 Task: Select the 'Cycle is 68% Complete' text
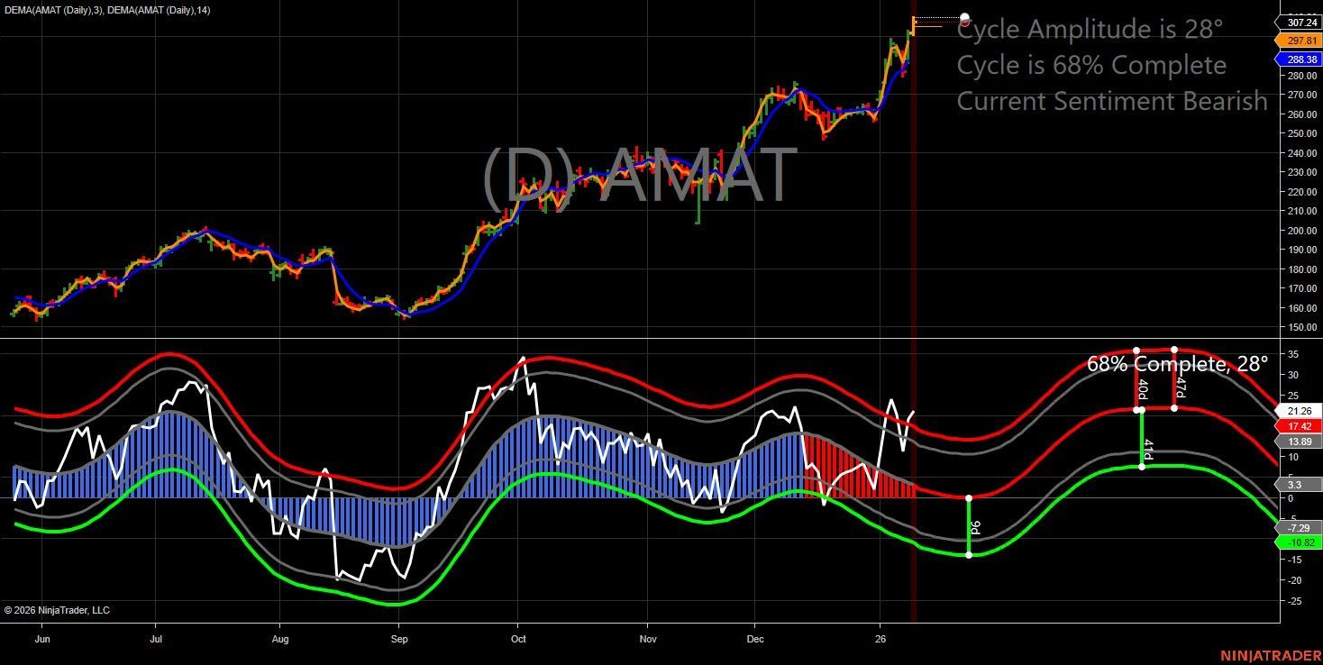1091,65
